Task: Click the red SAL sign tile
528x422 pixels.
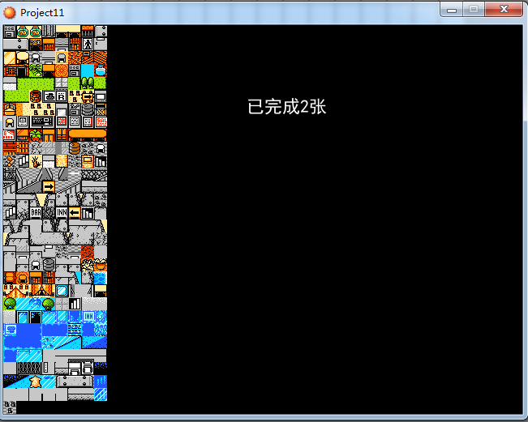Action: click(101, 122)
